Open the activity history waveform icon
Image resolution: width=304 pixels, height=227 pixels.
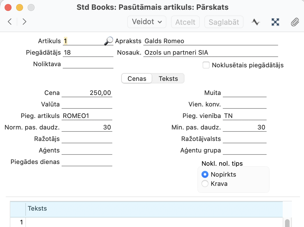click(x=255, y=22)
